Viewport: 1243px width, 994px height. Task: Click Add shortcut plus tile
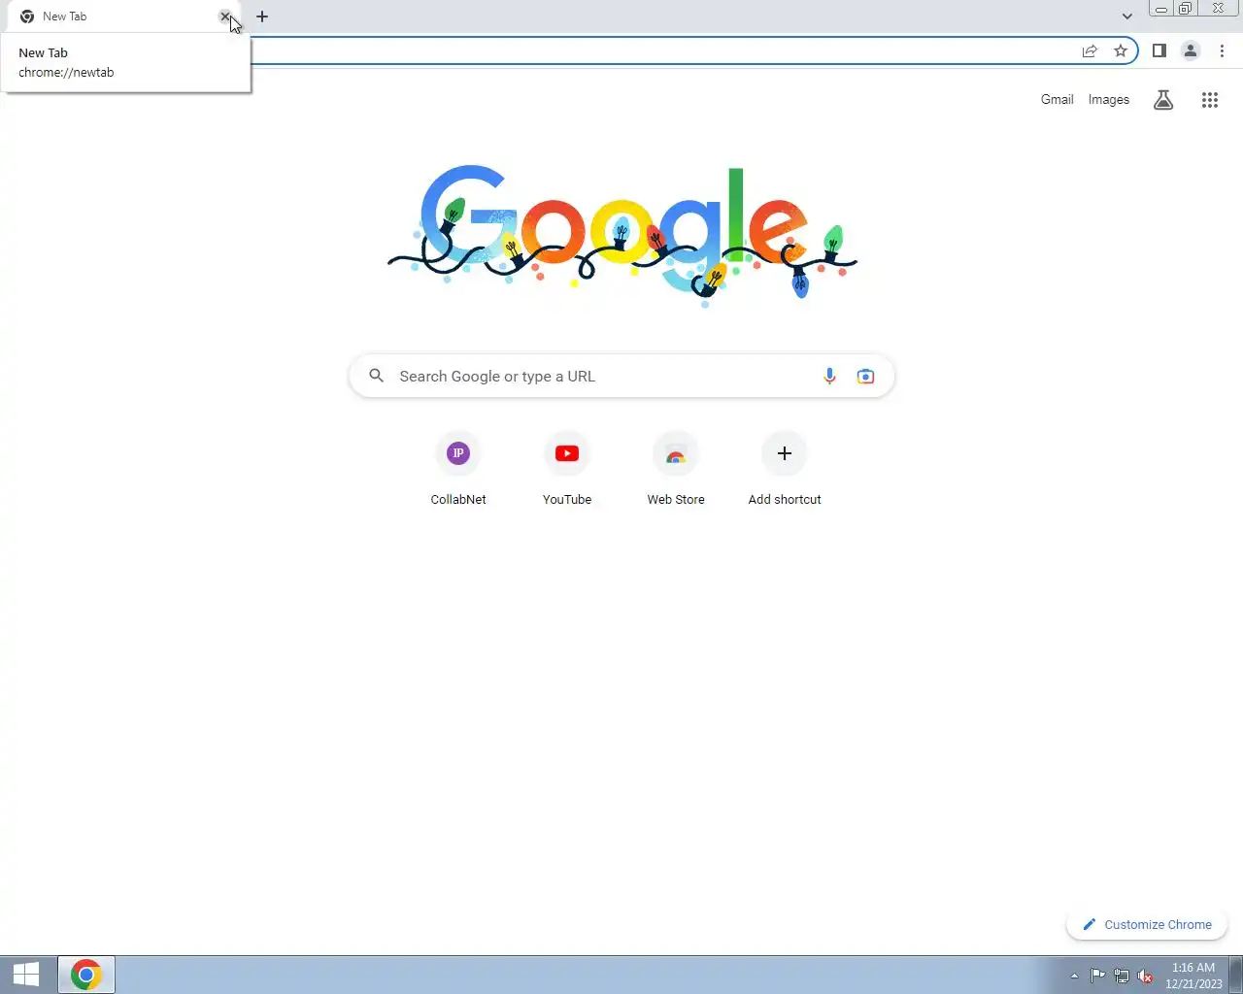pos(785,470)
